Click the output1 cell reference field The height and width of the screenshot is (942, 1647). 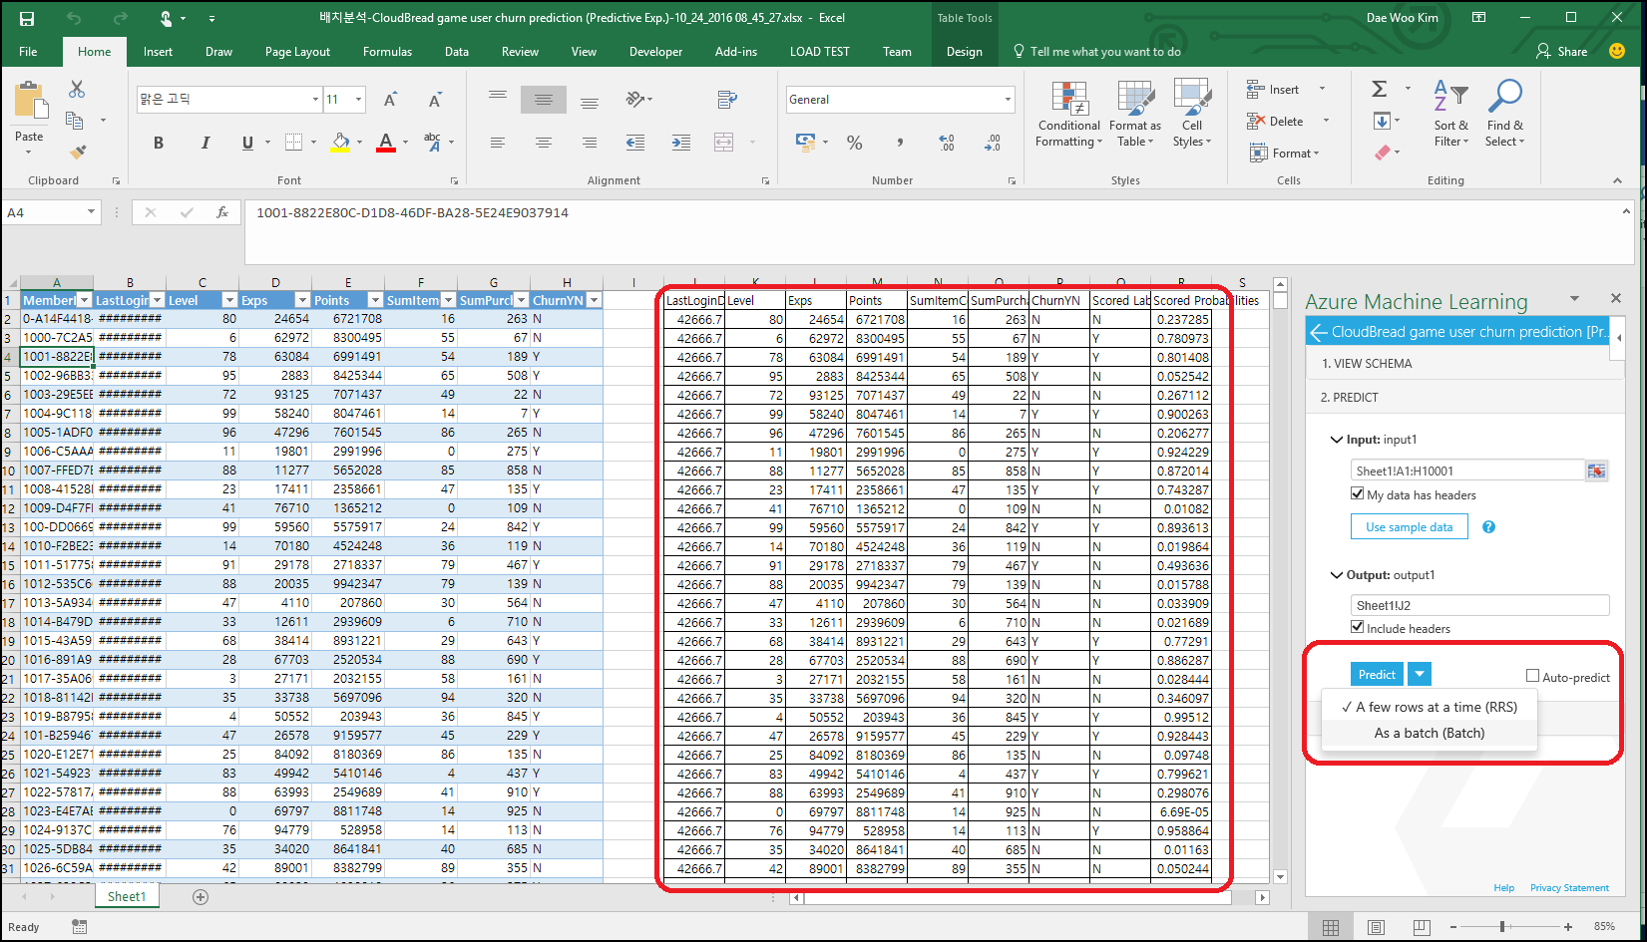coord(1479,605)
